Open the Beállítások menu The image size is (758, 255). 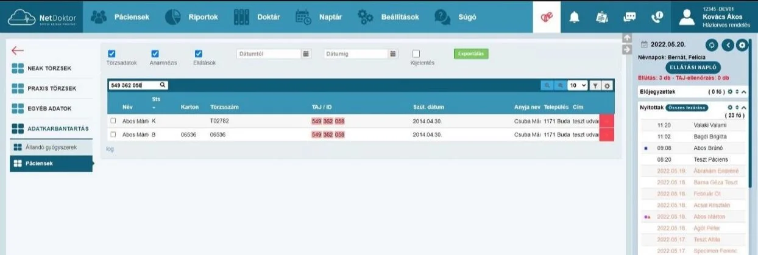coord(388,17)
